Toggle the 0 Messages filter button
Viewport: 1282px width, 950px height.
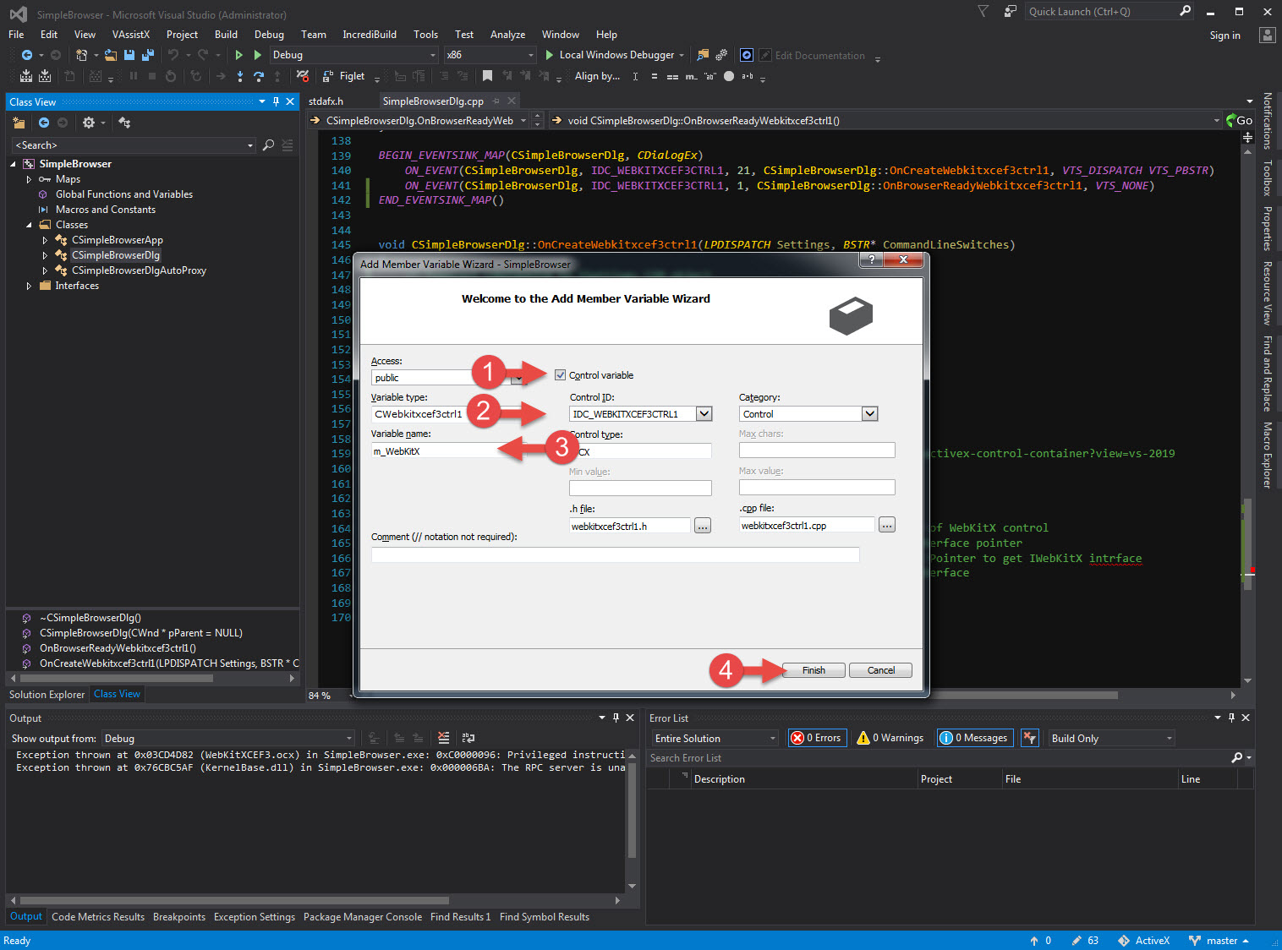coord(974,738)
